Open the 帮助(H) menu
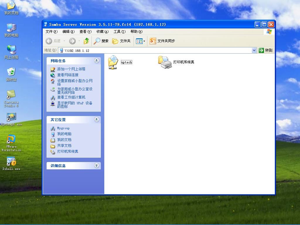This screenshot has height=225, width=300. (x=137, y=32)
